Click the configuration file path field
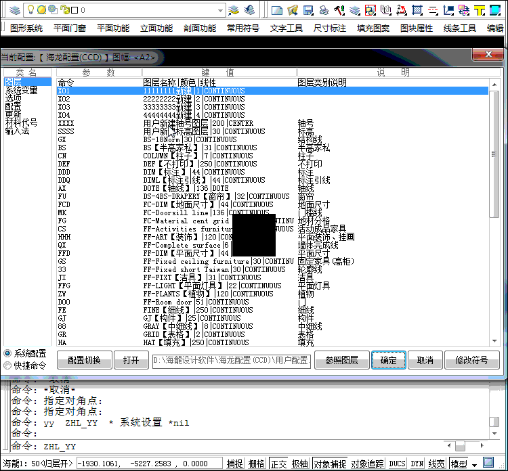 point(232,361)
